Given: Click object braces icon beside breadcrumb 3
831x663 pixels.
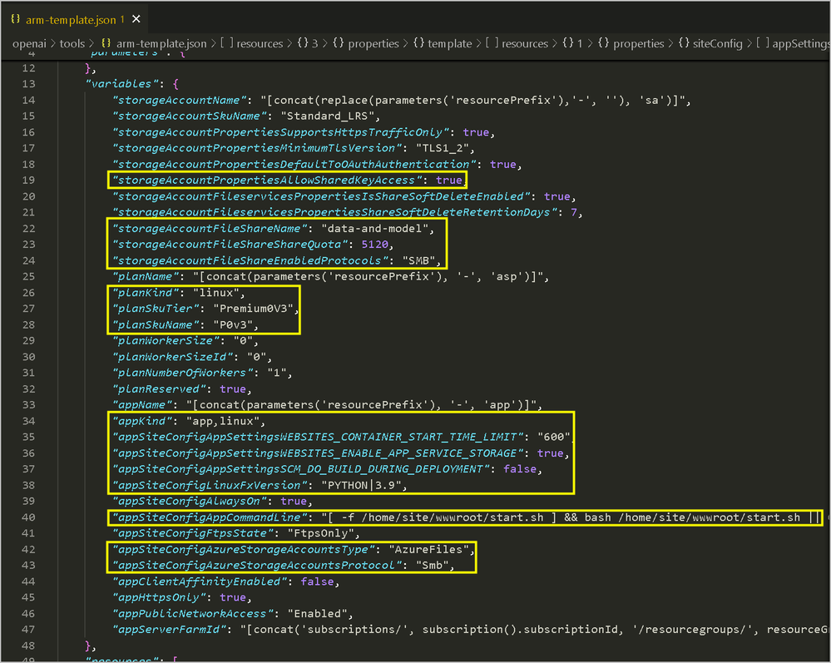Looking at the screenshot, I should tap(303, 43).
